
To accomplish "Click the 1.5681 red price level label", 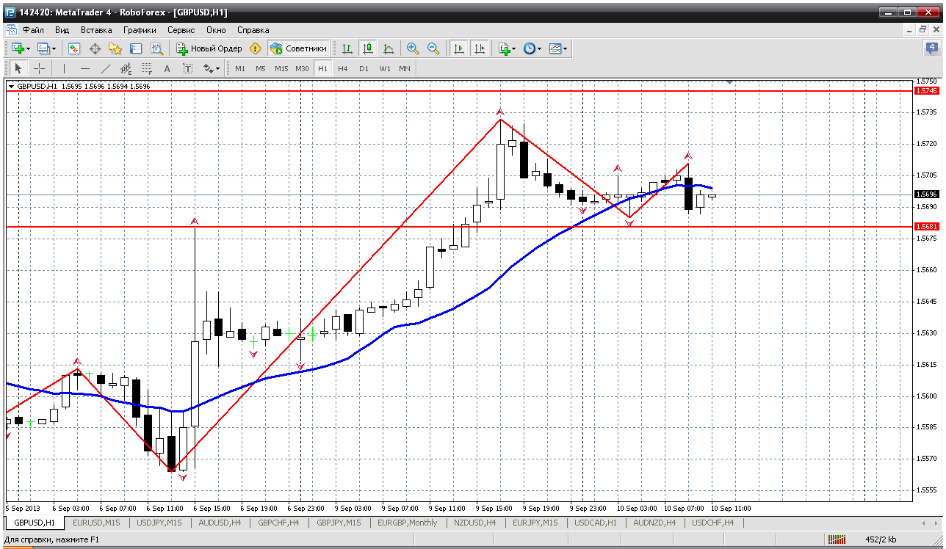I will pos(927,226).
